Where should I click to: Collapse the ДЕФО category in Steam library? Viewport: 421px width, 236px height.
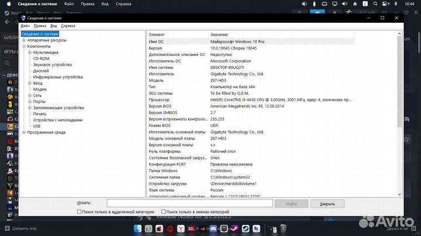(4, 75)
